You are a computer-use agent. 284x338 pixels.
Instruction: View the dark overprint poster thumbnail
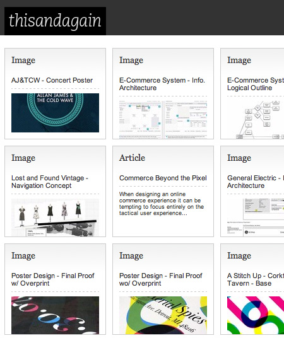(x=56, y=315)
